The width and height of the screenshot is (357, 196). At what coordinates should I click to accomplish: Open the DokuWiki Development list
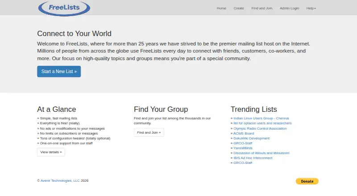[251, 138]
